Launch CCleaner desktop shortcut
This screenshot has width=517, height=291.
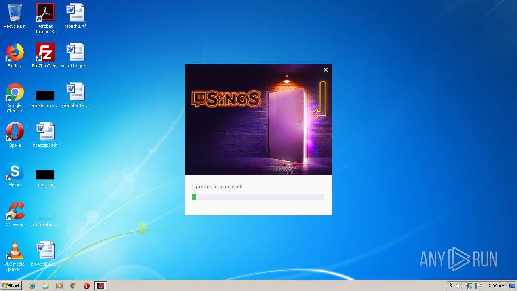15,214
